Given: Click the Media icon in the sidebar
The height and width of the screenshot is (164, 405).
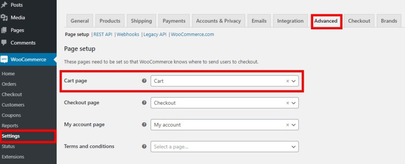Looking at the screenshot, I should tap(4, 17).
